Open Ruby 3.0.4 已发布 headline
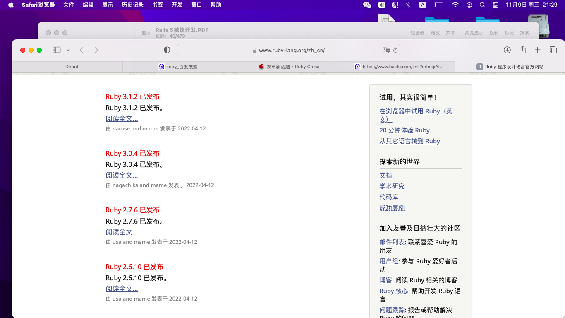 [132, 153]
